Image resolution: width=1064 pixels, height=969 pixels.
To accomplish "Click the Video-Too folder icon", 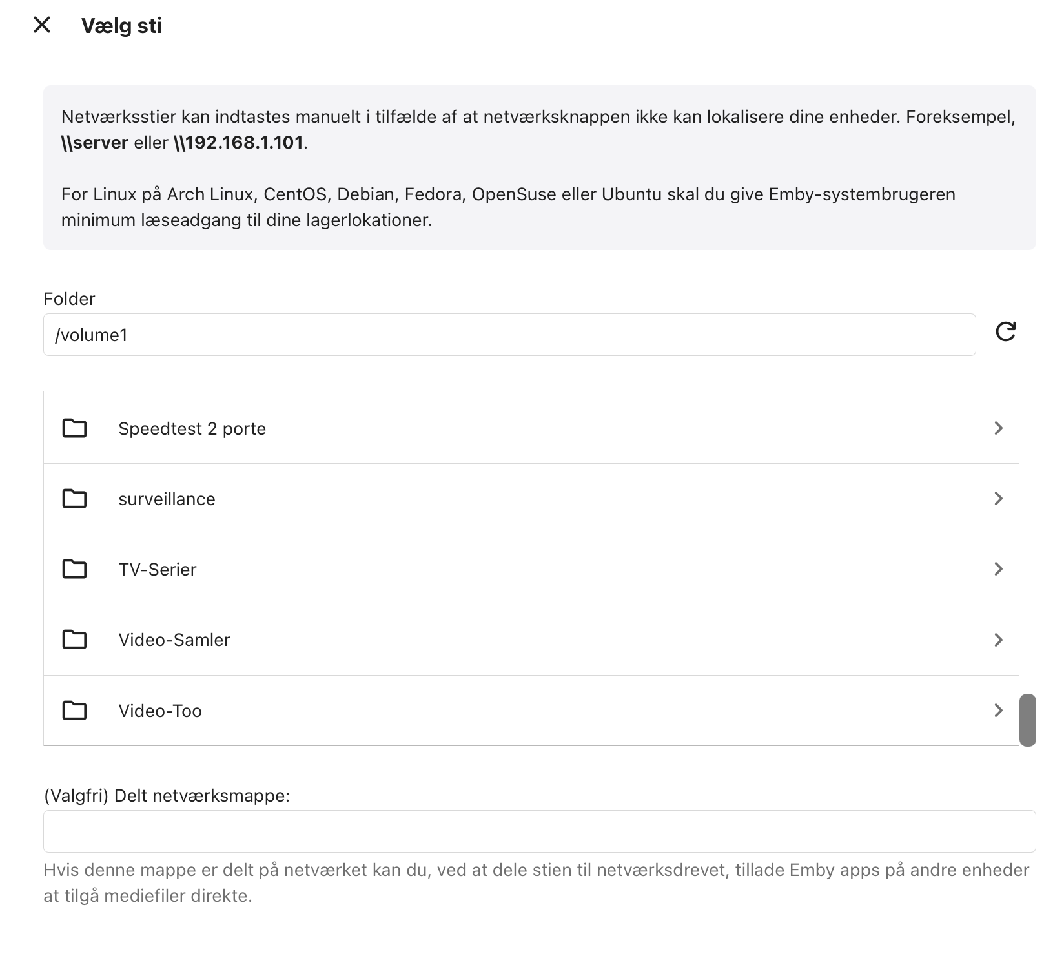I will 74,711.
